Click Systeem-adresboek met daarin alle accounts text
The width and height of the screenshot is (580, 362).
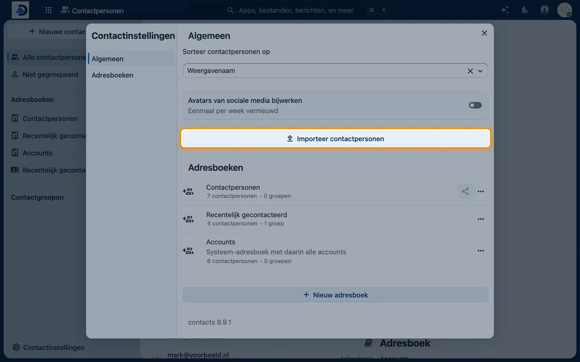click(x=276, y=252)
